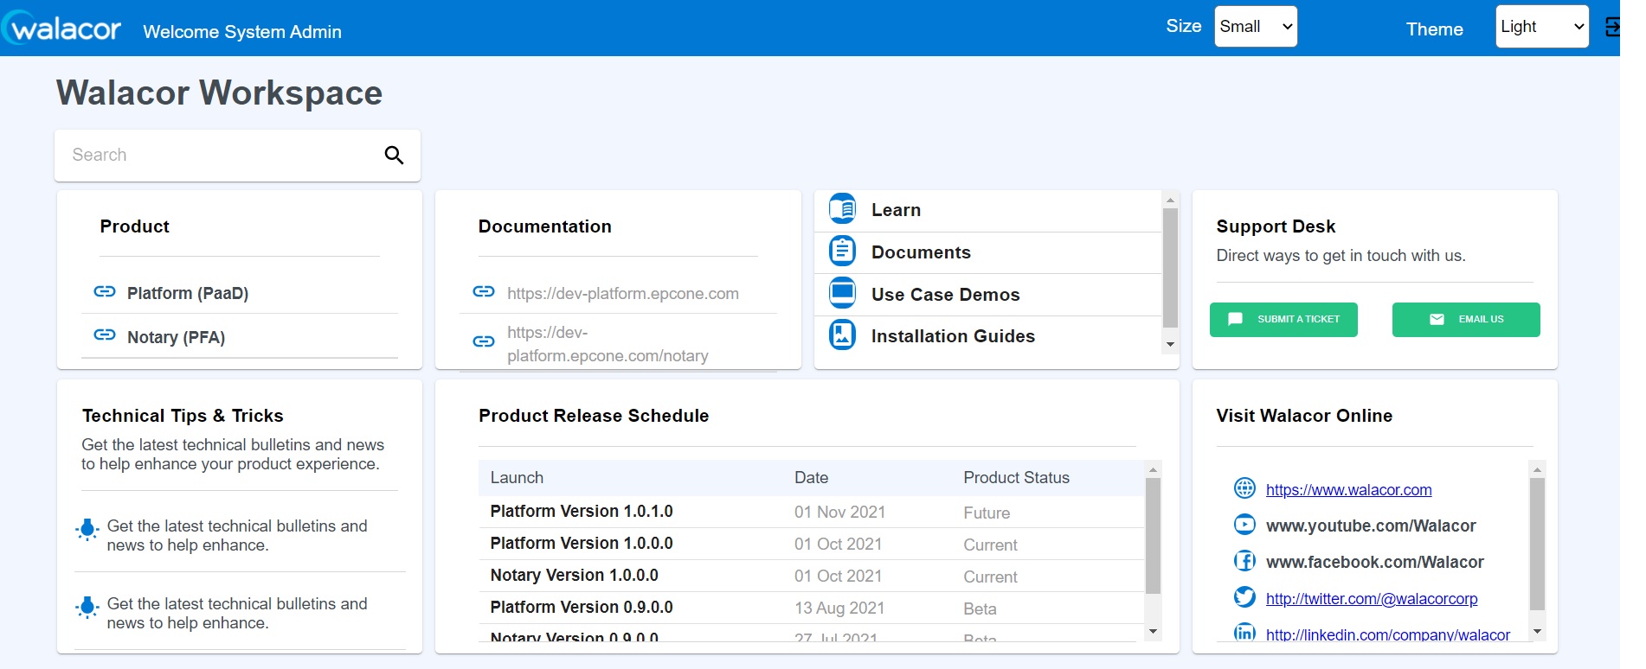Open the Installation Guides menu item
The width and height of the screenshot is (1646, 669).
tap(953, 336)
